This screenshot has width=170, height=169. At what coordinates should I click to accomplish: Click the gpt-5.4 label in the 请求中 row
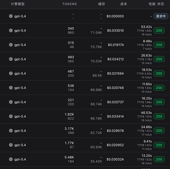click(20, 16)
